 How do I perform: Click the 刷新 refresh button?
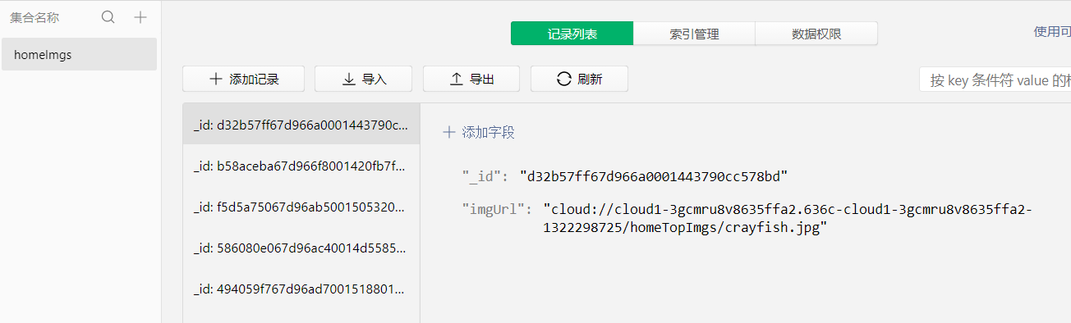[x=579, y=79]
